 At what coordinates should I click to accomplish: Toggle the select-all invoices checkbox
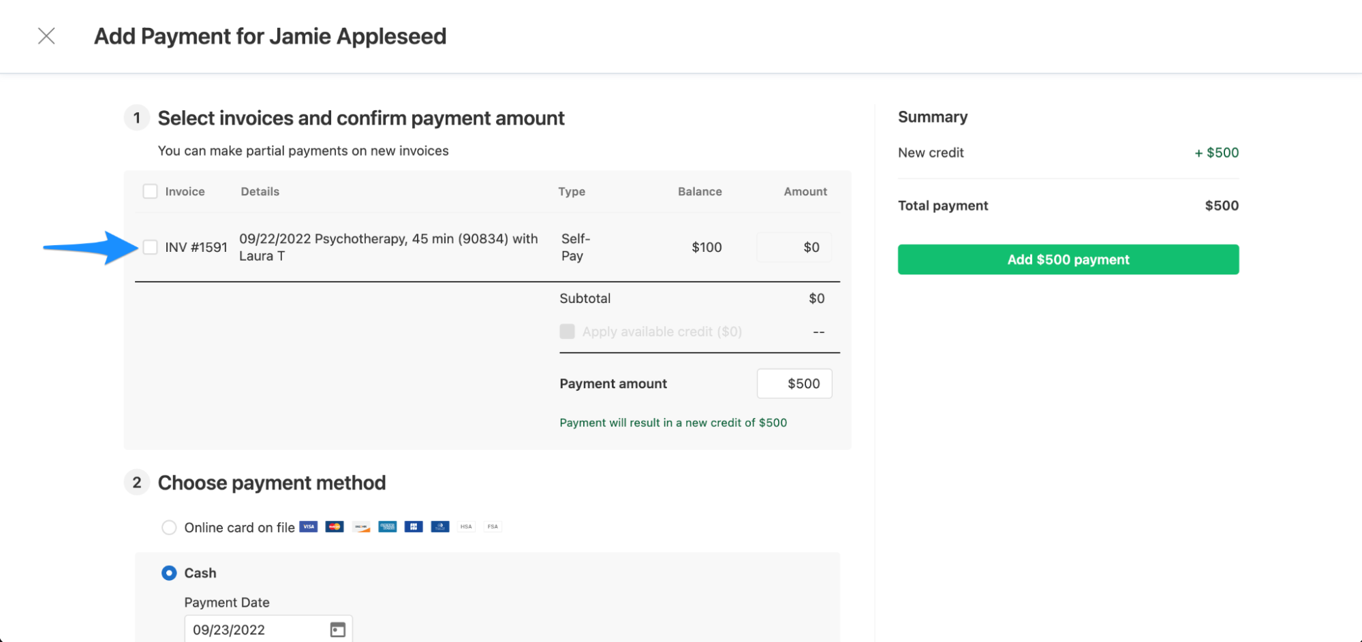(x=150, y=191)
